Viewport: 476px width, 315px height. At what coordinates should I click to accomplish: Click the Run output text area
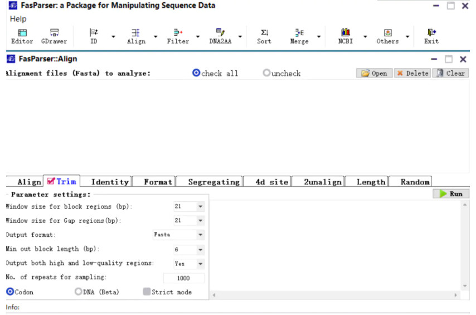[x=336, y=245]
